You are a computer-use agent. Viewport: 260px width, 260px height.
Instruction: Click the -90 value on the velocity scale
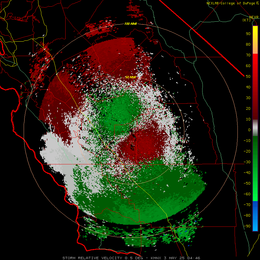247,226
